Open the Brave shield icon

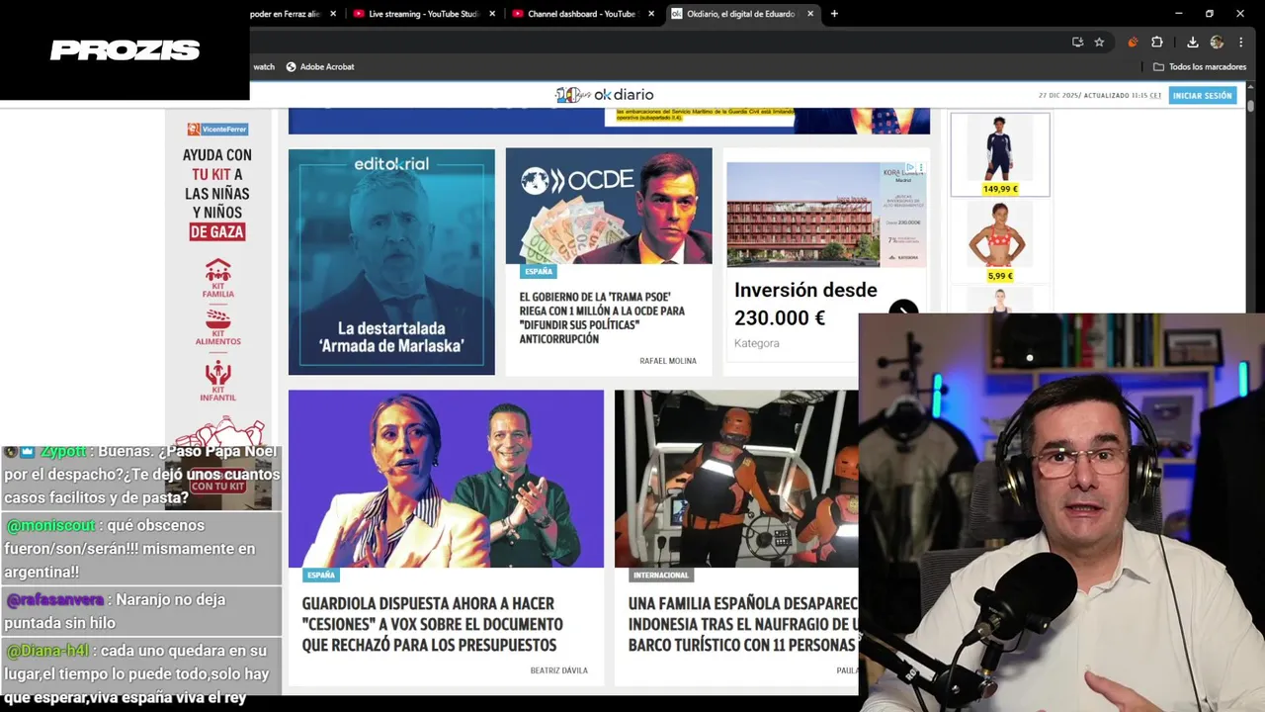click(x=1133, y=42)
